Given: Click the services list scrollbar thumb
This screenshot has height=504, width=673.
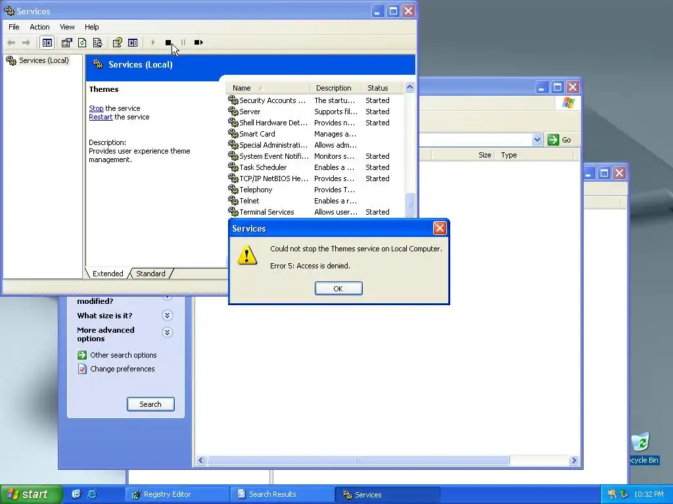Looking at the screenshot, I should [409, 205].
